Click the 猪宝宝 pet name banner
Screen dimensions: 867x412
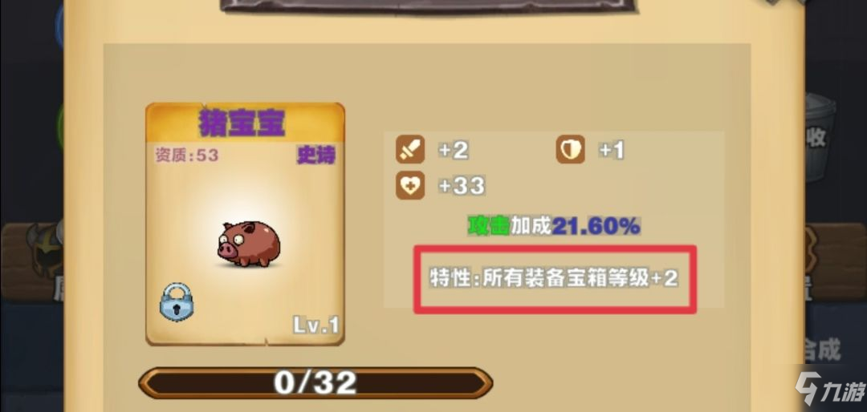click(244, 123)
